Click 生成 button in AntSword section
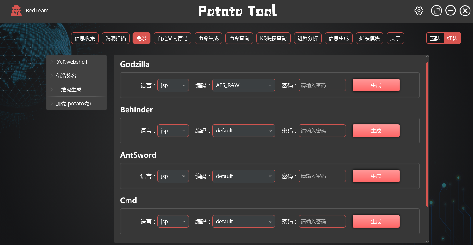Viewport: 473px width, 245px height. click(376, 176)
